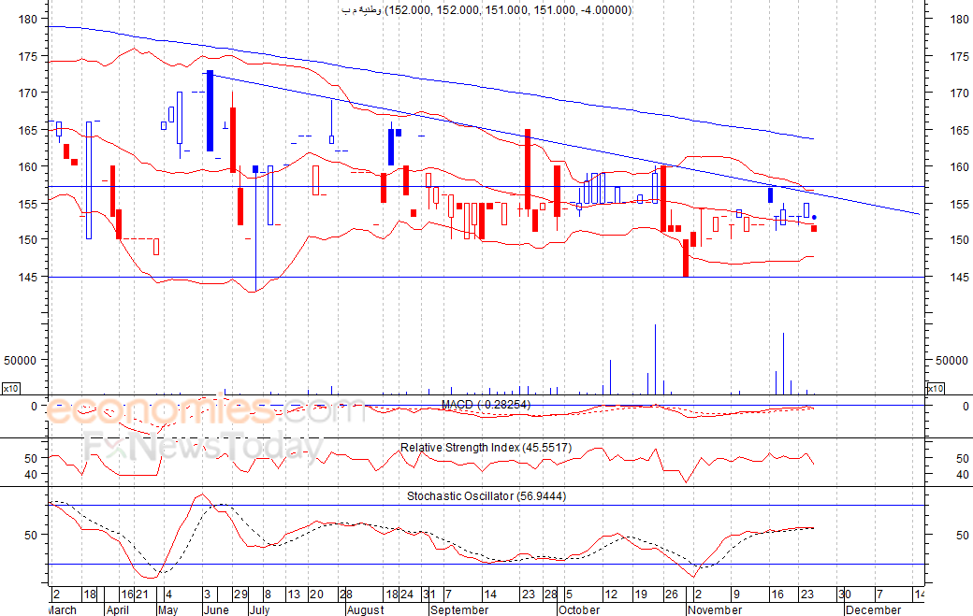This screenshot has width=973, height=616.
Task: Click the OHLC values in the chart title
Action: (x=508, y=10)
